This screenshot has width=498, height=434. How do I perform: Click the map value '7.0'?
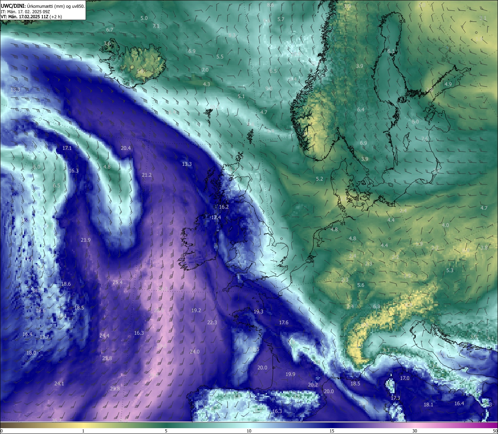pyautogui.click(x=205, y=70)
